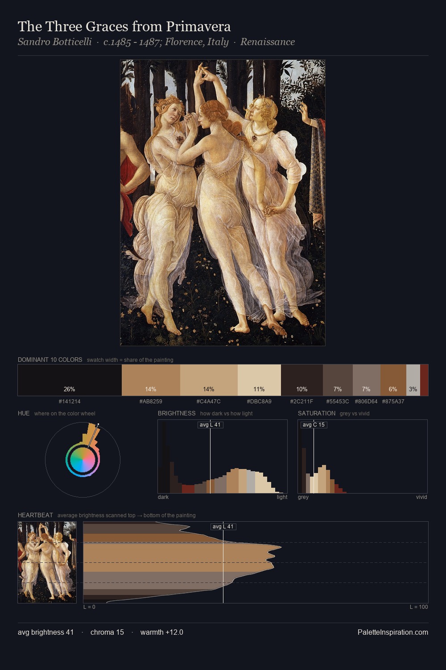Click the 'DOMINANT 10 COLORS' heading
This screenshot has height=670, width=446.
[50, 360]
